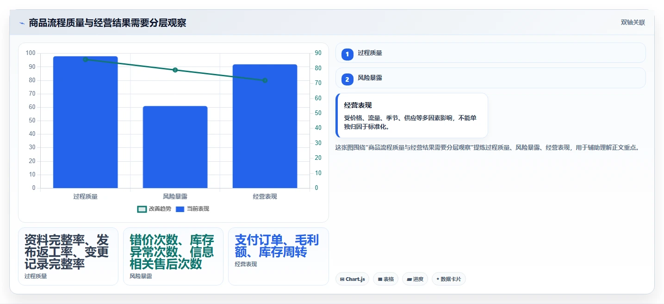
Task: Click the trend line point above 过程质量
Action: [86, 60]
